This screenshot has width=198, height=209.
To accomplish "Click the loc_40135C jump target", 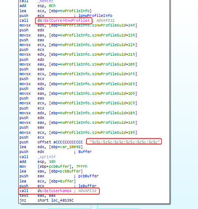I will pyautogui.click(x=62, y=200).
